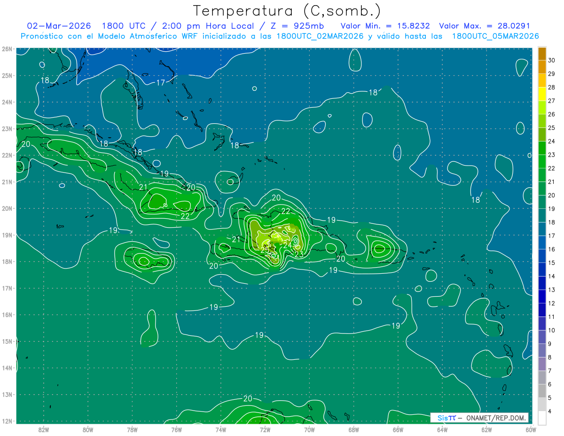564x436 pixels.
Task: Click the '23' contour label on the map
Action: [x=299, y=254]
